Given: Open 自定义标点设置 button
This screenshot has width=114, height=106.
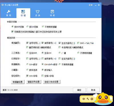Looking at the screenshot, I should tap(52, 82).
